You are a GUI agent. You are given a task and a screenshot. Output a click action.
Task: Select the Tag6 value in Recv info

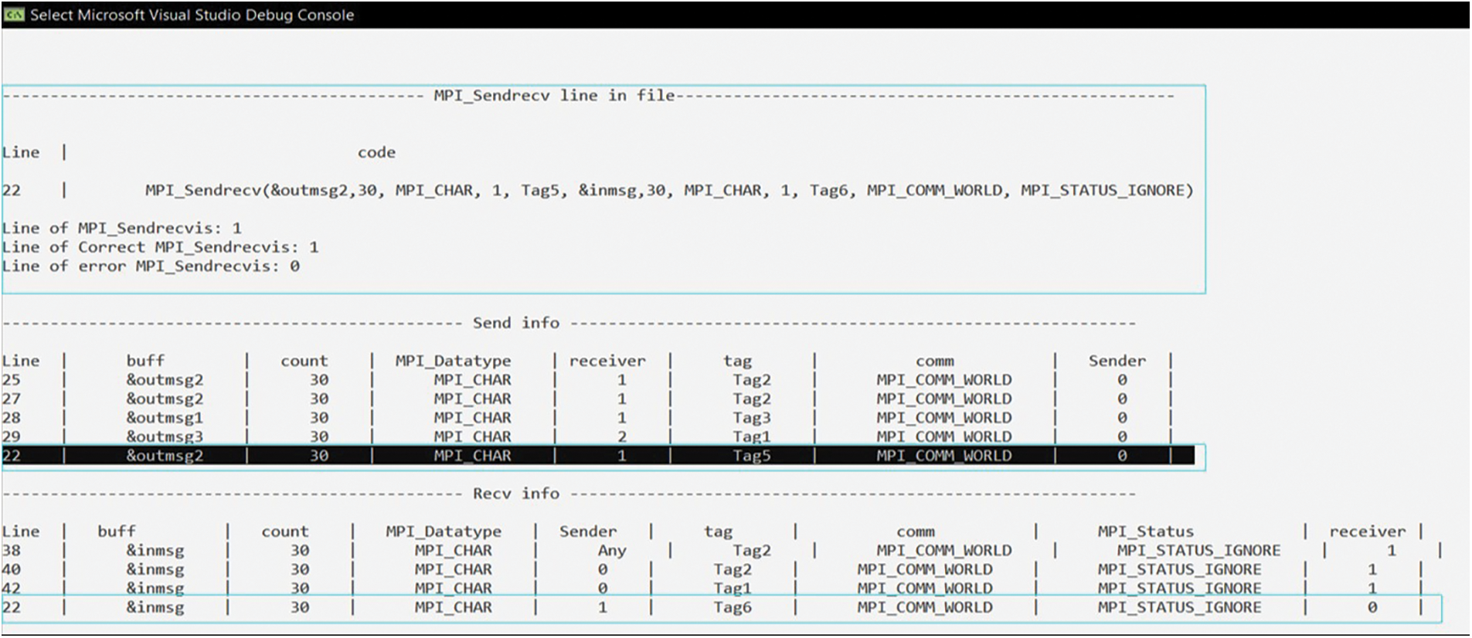click(x=732, y=608)
